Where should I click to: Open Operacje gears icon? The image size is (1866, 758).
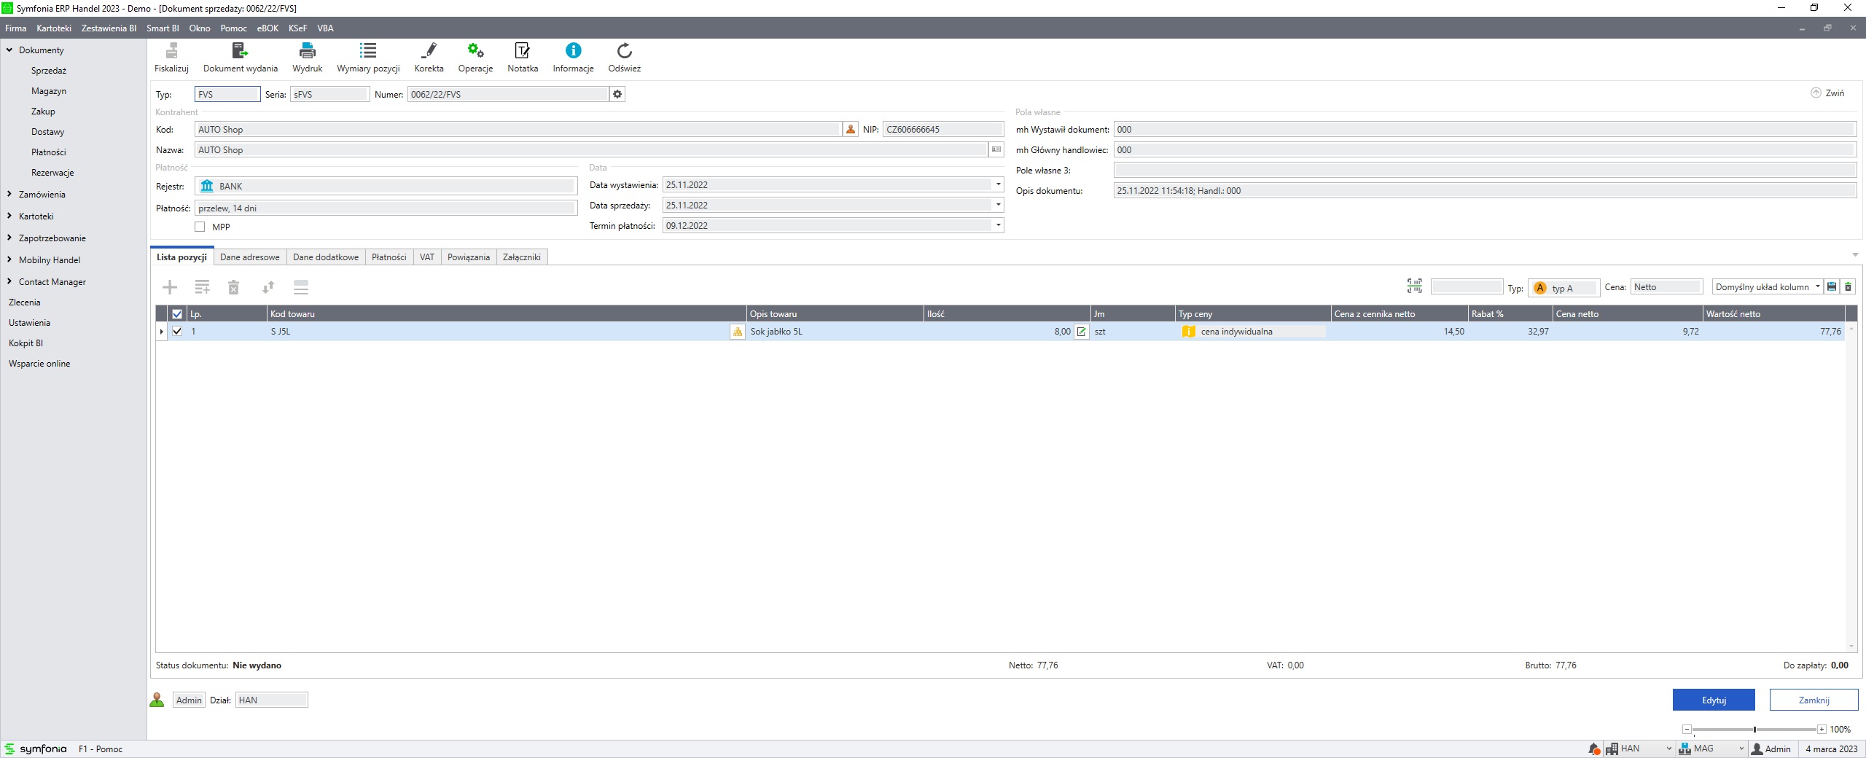[x=475, y=51]
